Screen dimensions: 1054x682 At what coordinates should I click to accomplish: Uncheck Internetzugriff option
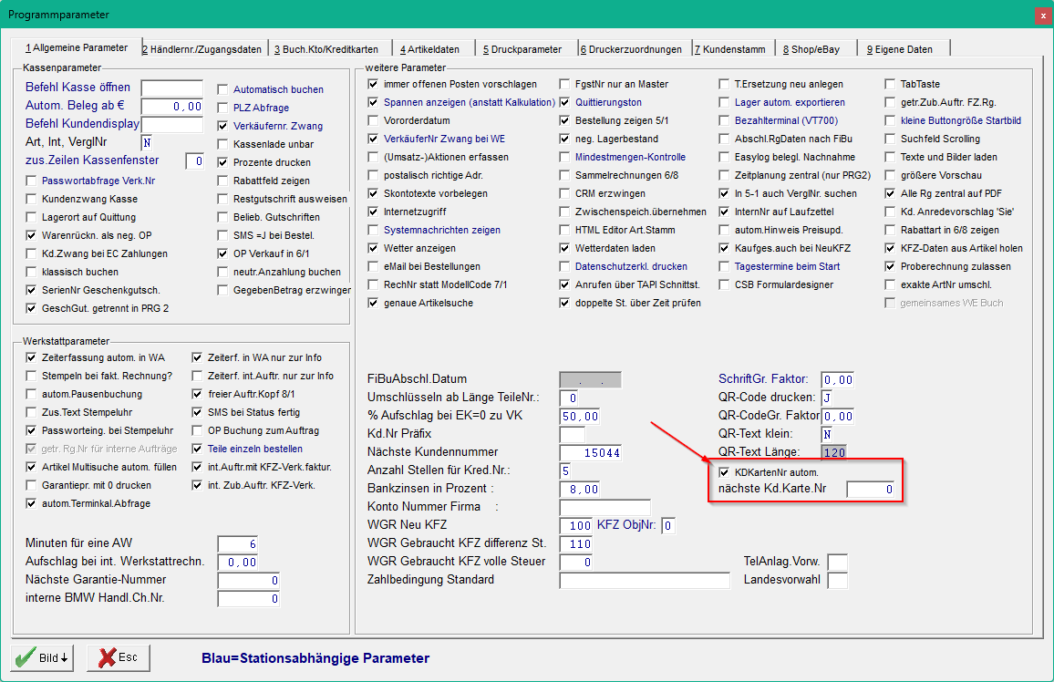[x=373, y=212]
